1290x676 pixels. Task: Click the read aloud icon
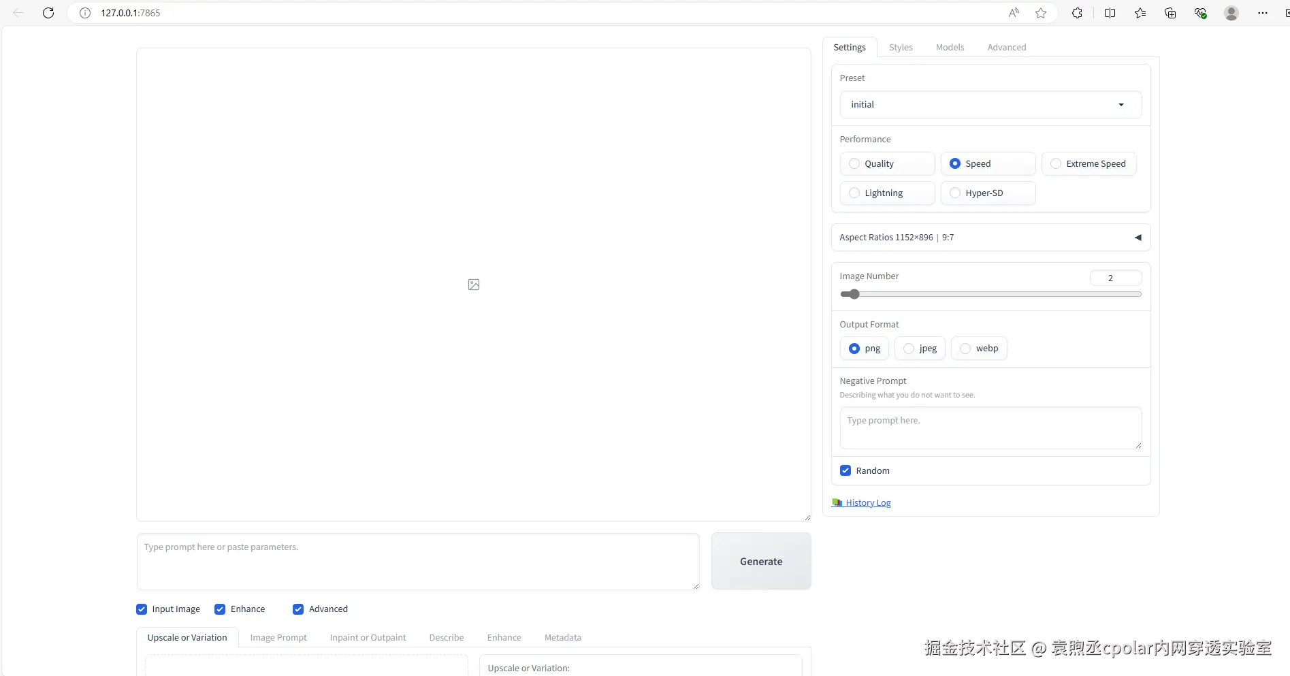coord(1014,13)
